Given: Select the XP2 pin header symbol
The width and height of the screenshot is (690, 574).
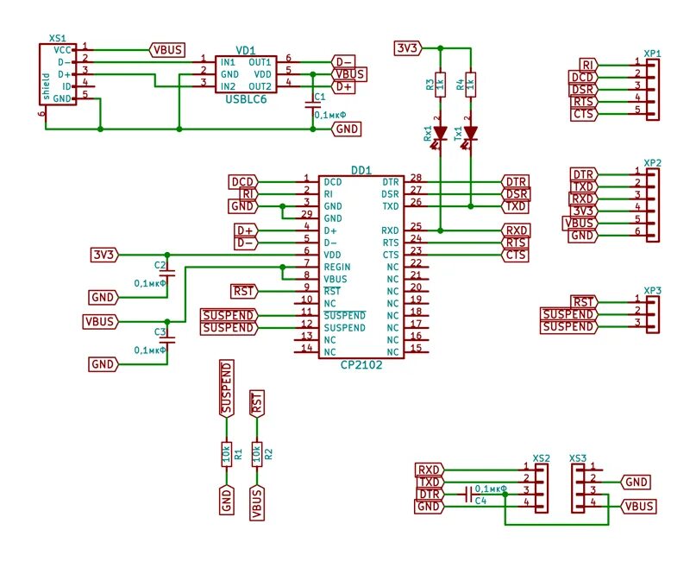Looking at the screenshot, I should pyautogui.click(x=653, y=205).
